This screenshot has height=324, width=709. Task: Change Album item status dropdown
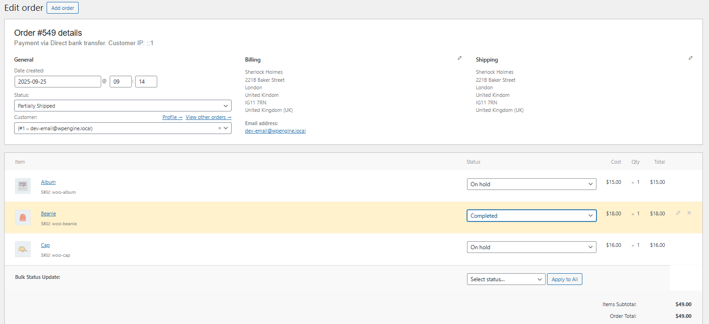click(x=531, y=184)
